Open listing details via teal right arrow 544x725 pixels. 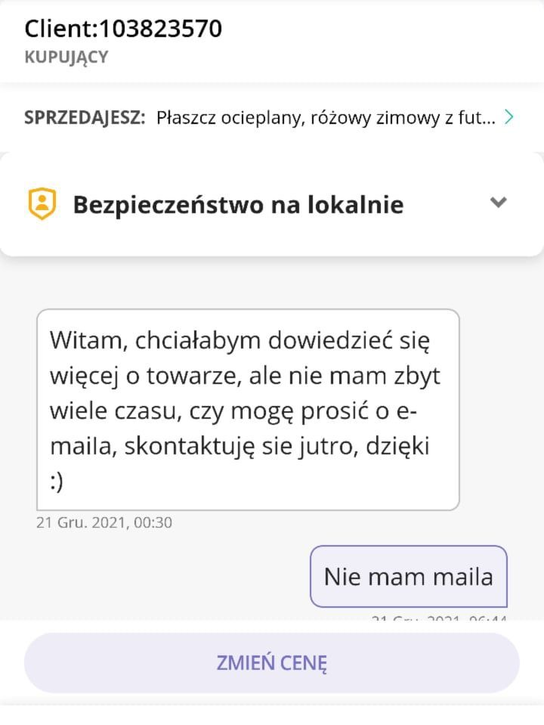tap(509, 117)
